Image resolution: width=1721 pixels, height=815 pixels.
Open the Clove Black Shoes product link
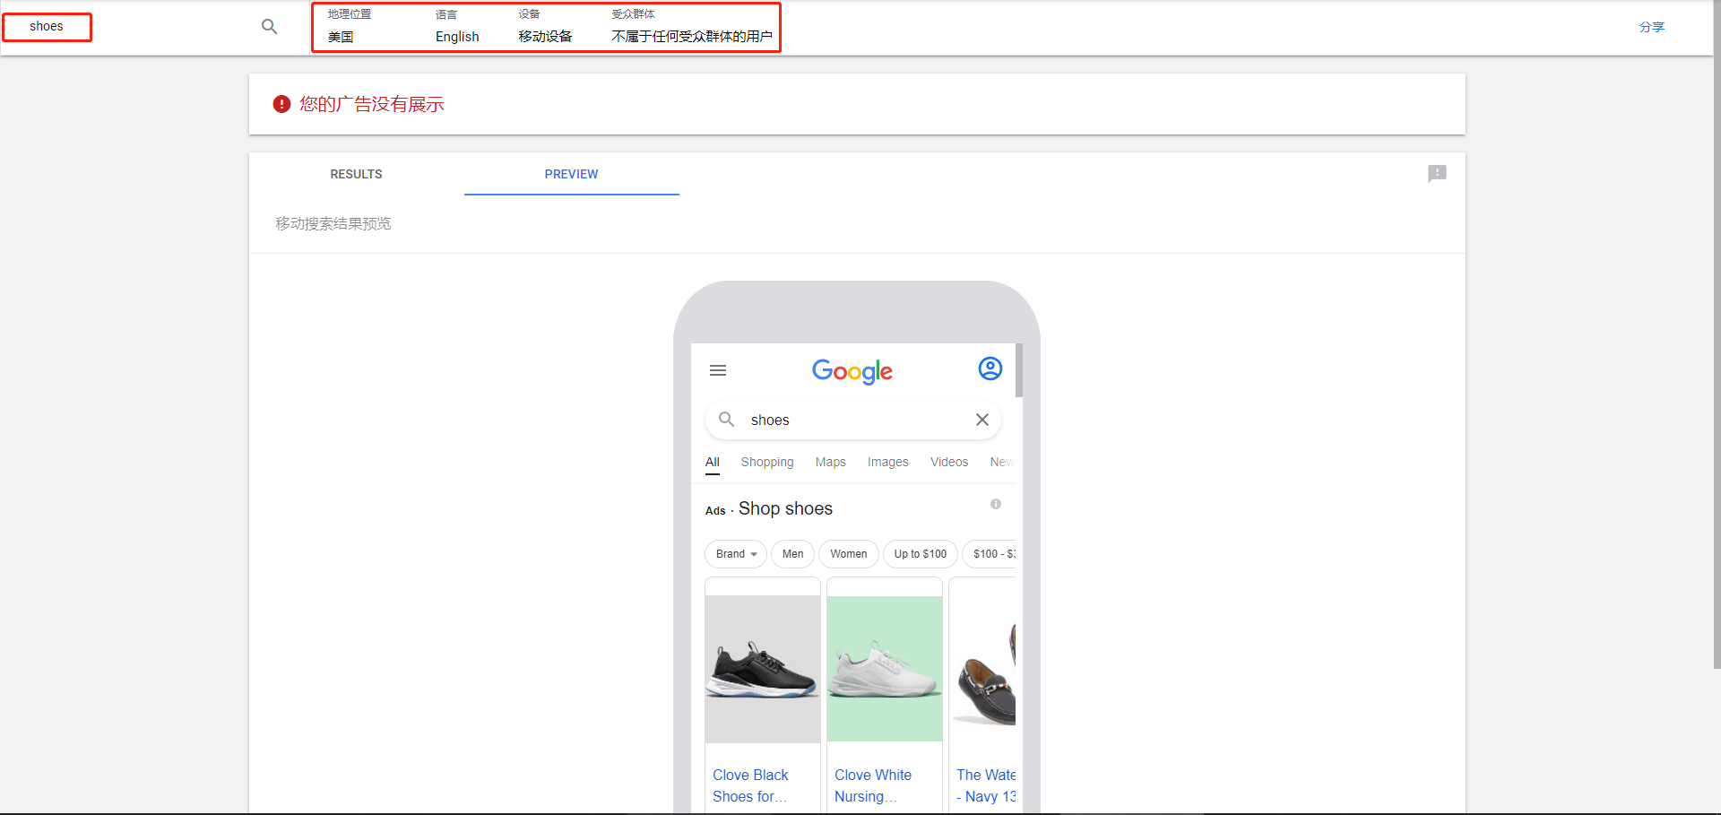coord(751,785)
